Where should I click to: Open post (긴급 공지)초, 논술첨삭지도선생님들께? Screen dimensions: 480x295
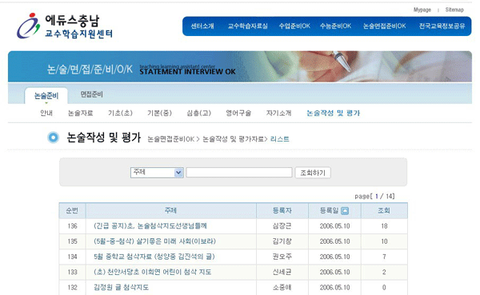point(150,226)
